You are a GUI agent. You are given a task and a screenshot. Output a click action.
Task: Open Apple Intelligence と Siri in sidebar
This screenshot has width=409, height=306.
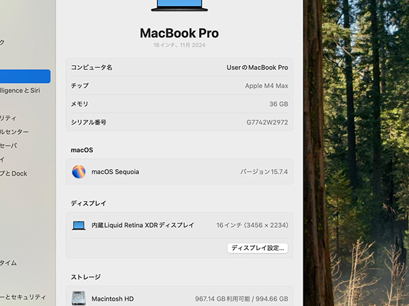[20, 90]
